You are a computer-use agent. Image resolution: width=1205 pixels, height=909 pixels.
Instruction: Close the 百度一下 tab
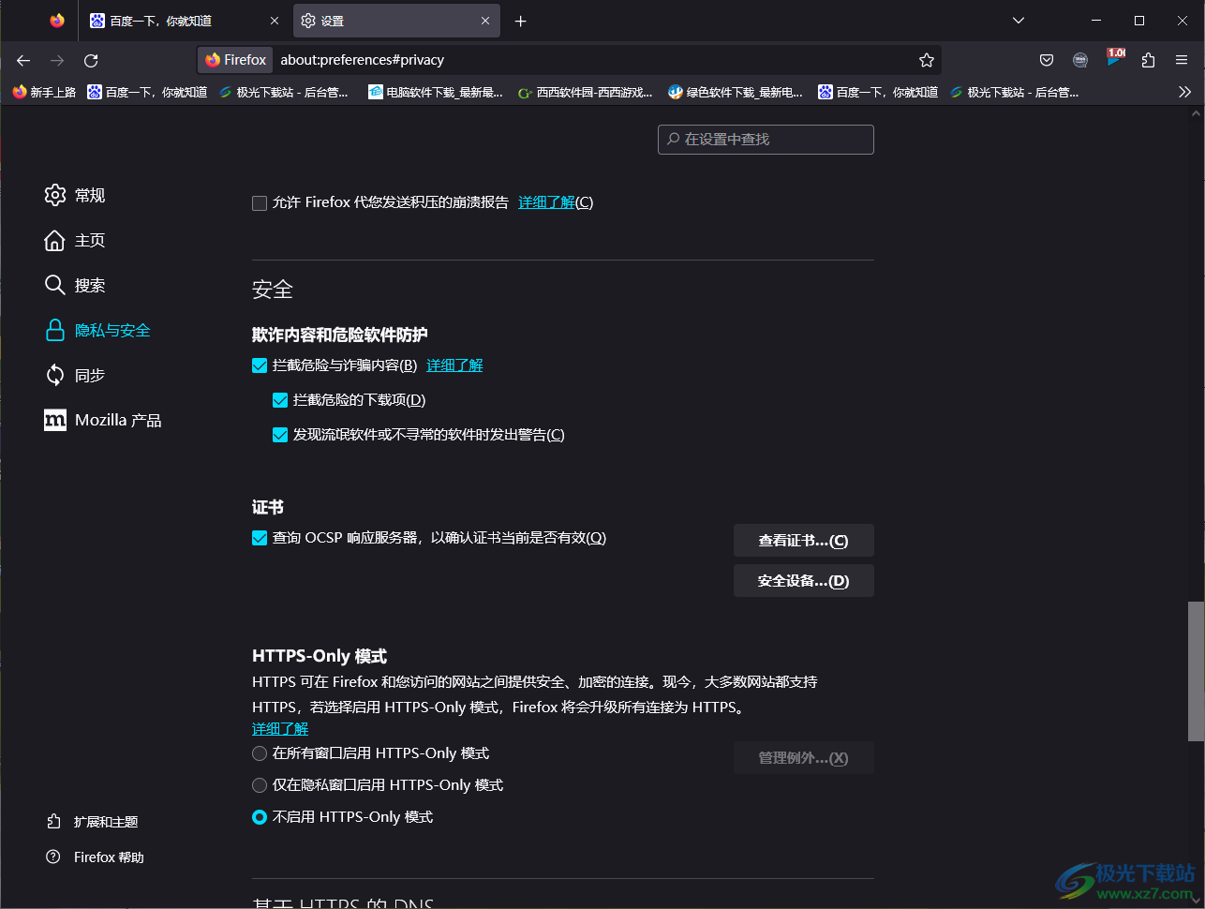tap(275, 21)
